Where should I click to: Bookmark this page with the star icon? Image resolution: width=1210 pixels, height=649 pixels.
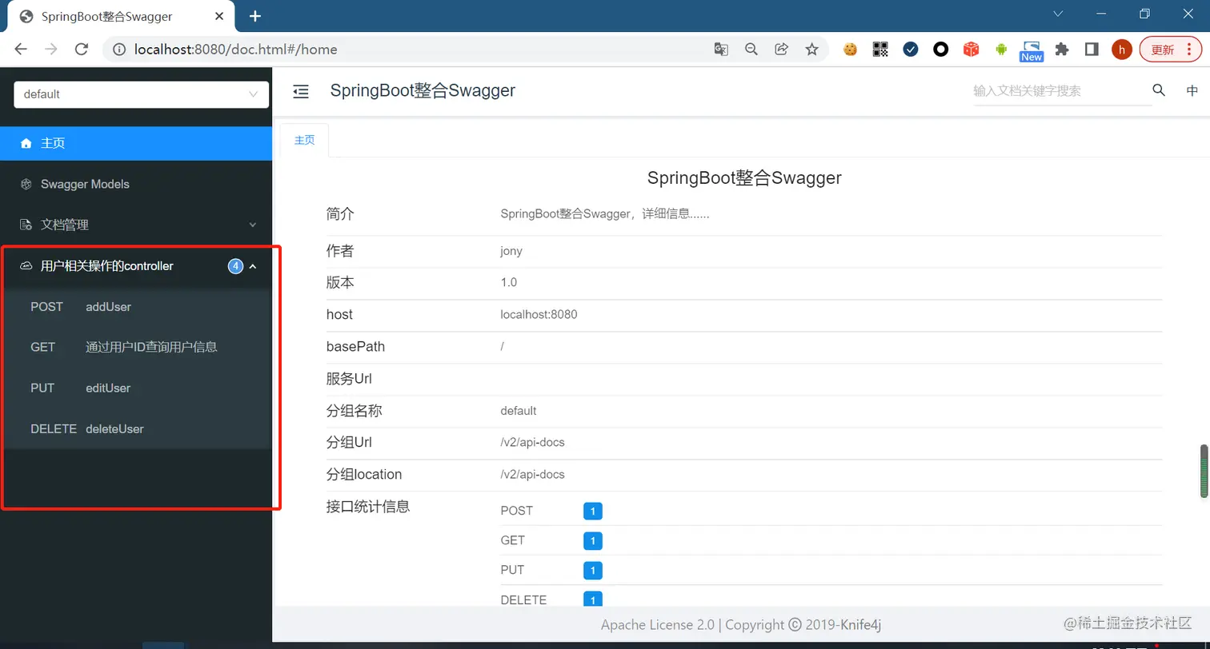(x=811, y=50)
